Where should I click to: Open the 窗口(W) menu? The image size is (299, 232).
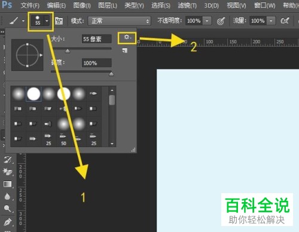click(265, 5)
